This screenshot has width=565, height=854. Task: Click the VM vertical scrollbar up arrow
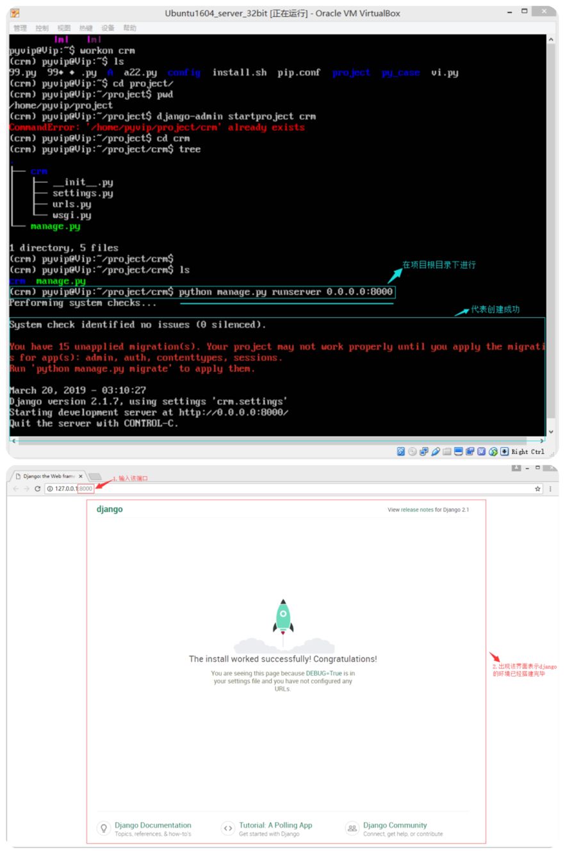point(552,40)
